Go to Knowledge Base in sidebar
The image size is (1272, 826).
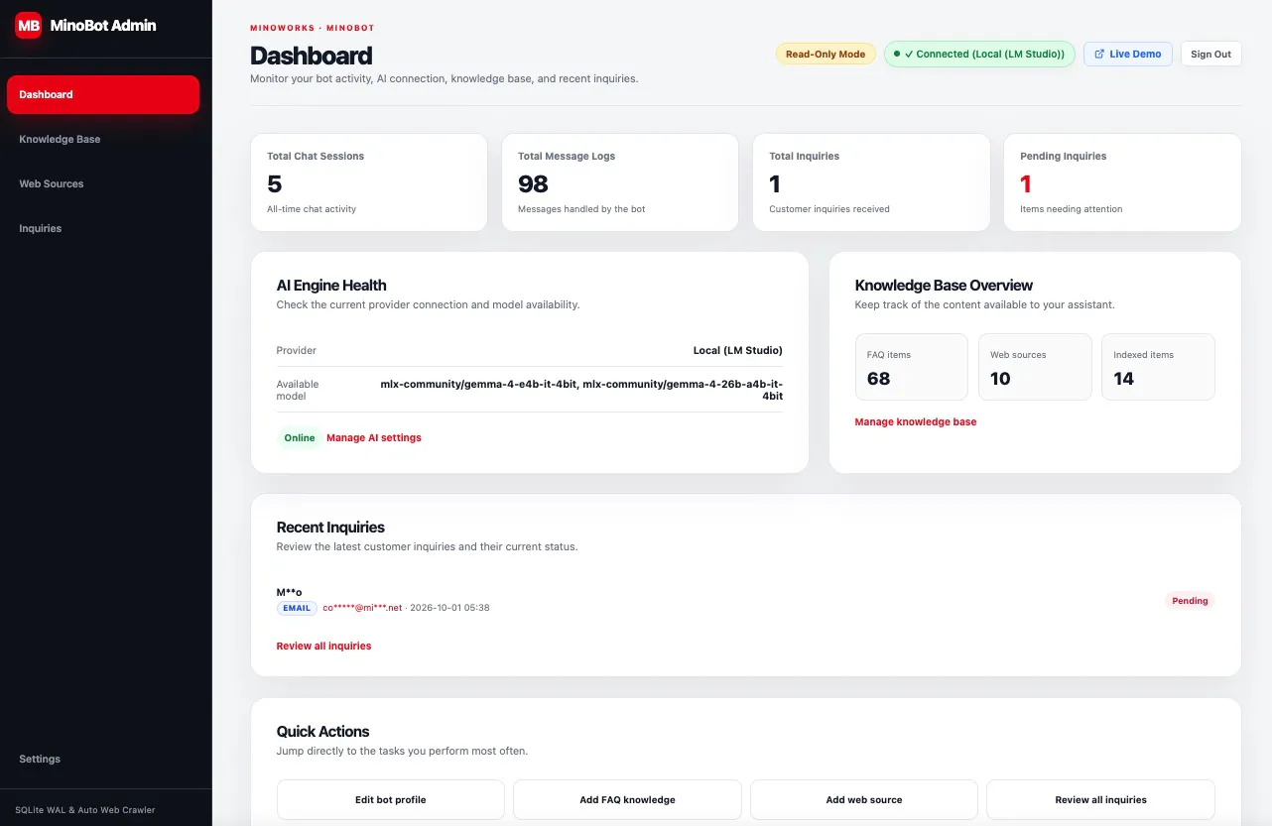pyautogui.click(x=60, y=139)
